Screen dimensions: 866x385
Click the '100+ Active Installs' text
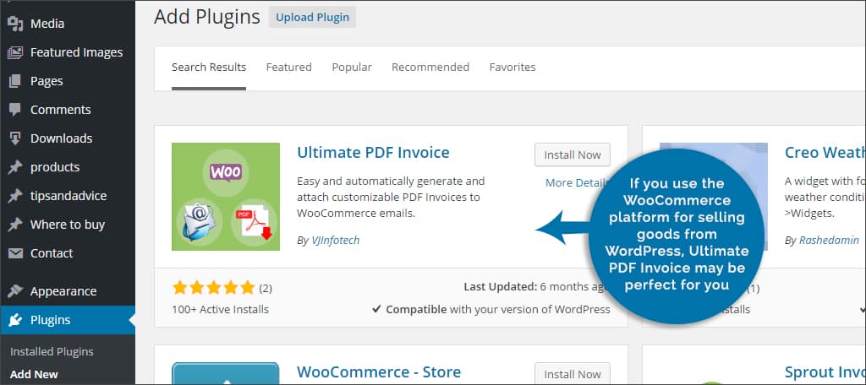click(x=221, y=309)
